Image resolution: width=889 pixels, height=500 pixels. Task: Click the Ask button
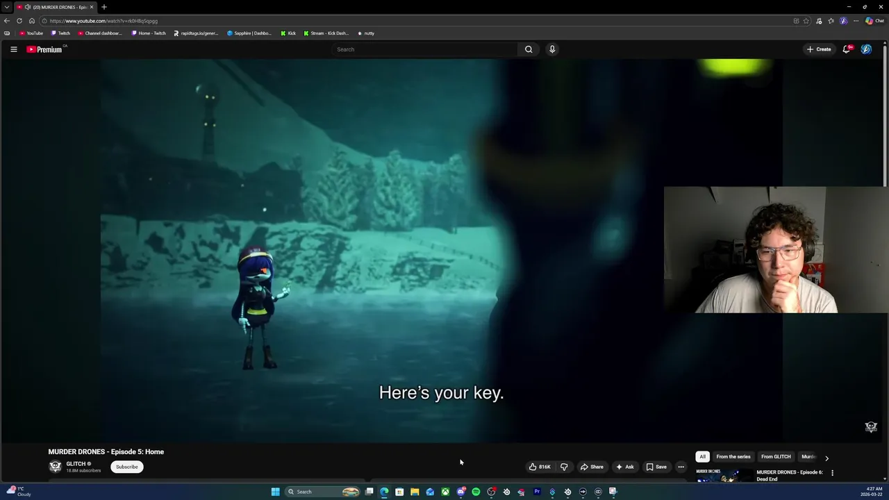624,467
